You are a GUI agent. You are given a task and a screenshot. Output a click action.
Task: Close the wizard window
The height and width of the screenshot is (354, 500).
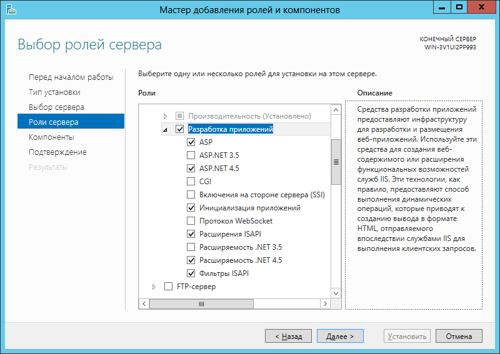click(x=481, y=7)
